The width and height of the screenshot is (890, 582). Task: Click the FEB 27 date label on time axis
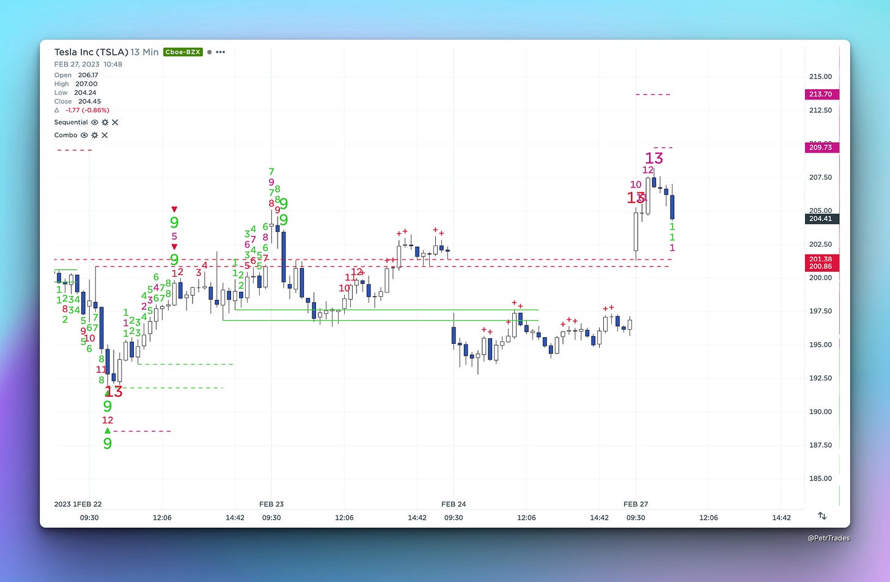click(x=636, y=504)
